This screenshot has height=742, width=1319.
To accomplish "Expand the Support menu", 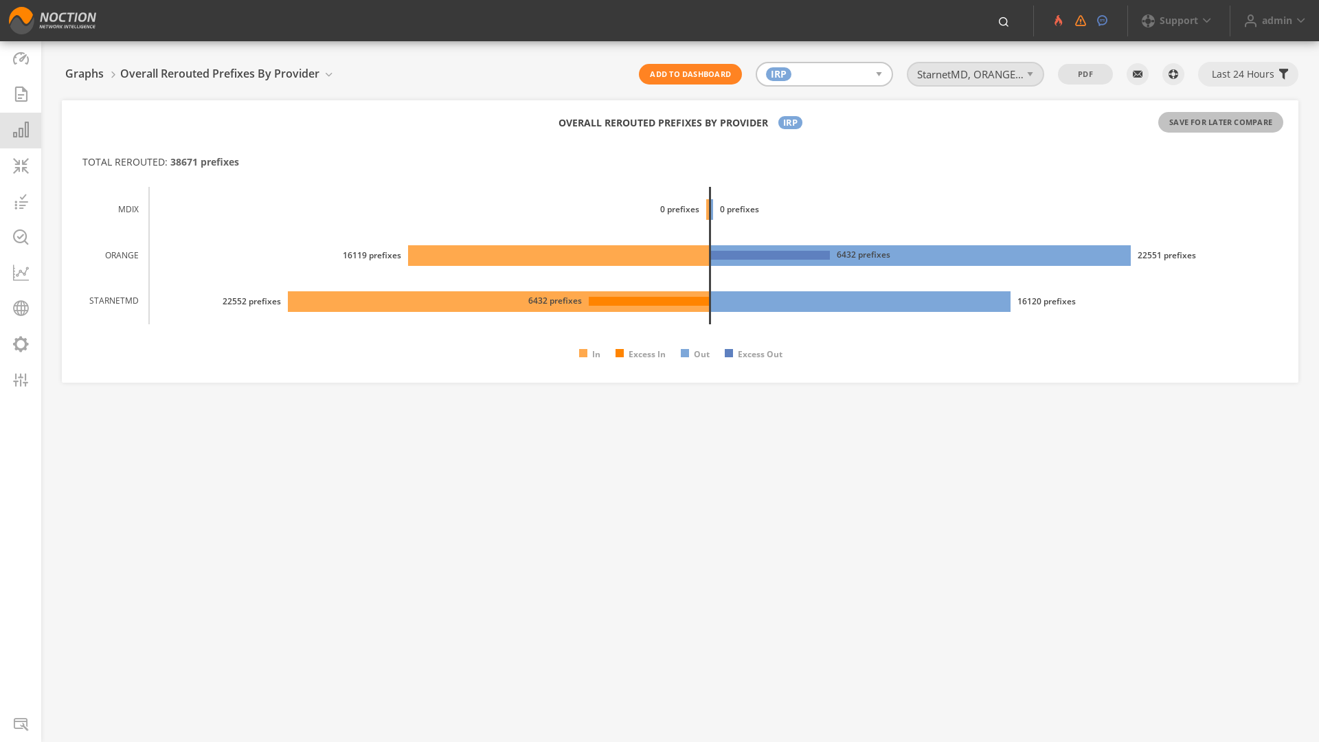I will point(1177,21).
